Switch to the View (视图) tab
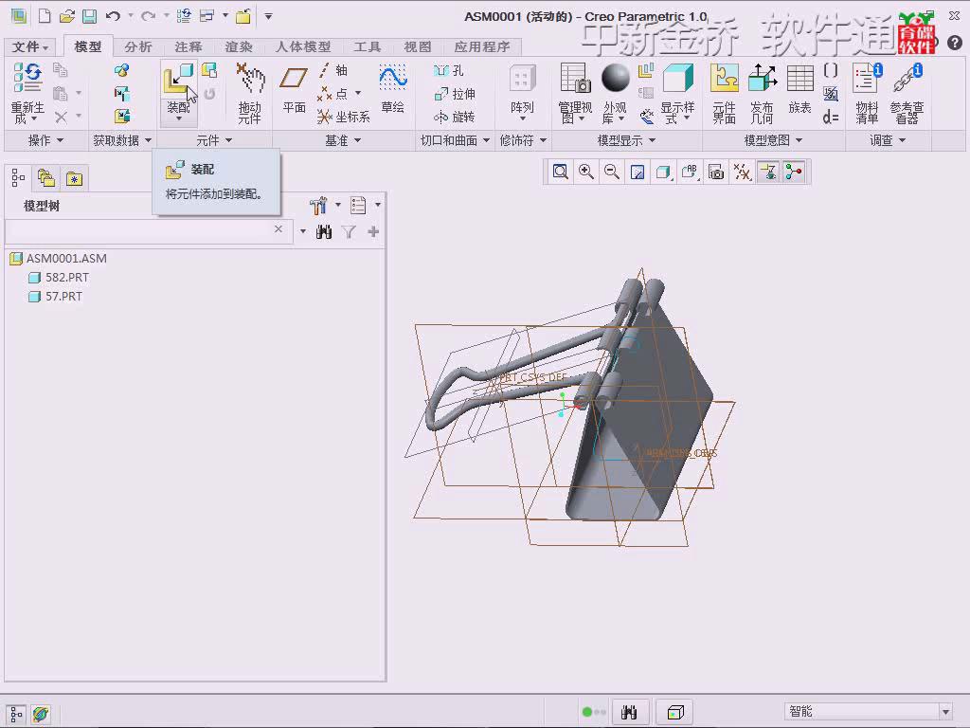Viewport: 970px width, 728px height. coord(418,46)
